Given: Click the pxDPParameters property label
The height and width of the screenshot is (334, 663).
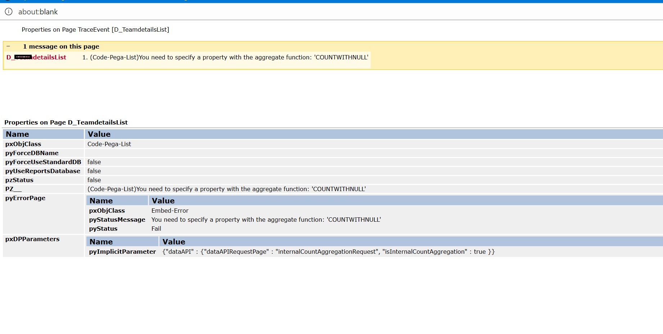Looking at the screenshot, I should [32, 239].
